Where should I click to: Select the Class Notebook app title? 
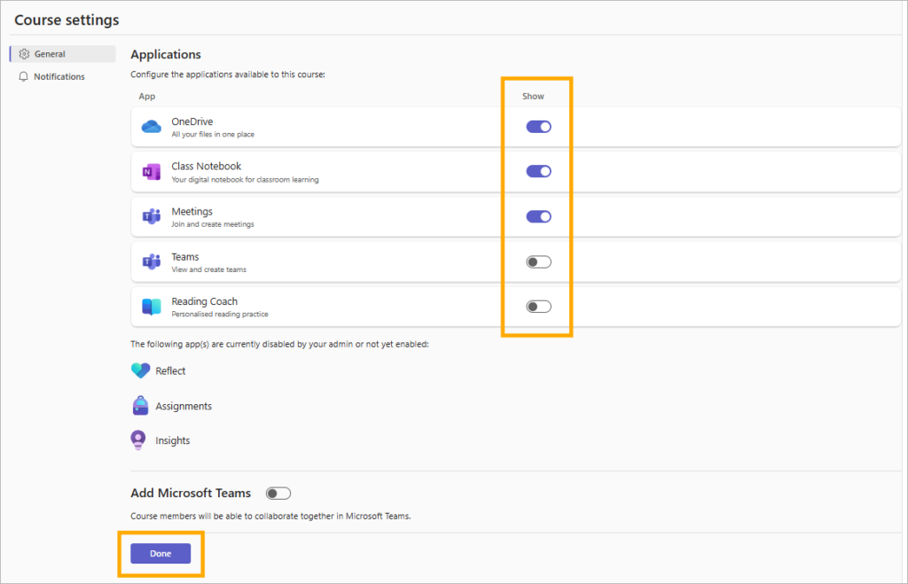(206, 166)
